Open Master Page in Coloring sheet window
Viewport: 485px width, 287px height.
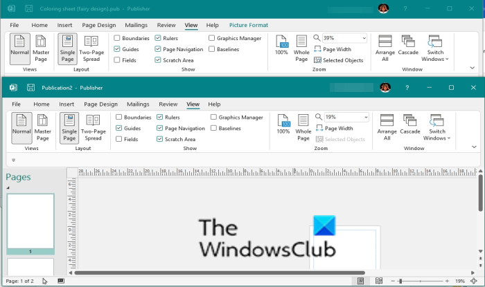pyautogui.click(x=40, y=49)
